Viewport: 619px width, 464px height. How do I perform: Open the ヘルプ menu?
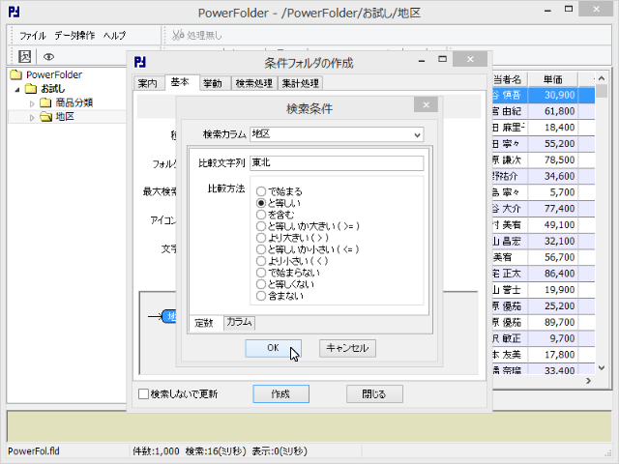[114, 36]
